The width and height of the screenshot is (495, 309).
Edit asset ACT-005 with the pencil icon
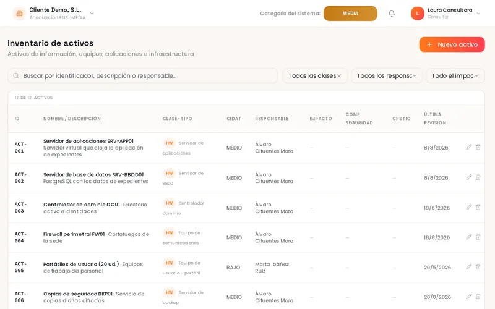click(x=469, y=267)
